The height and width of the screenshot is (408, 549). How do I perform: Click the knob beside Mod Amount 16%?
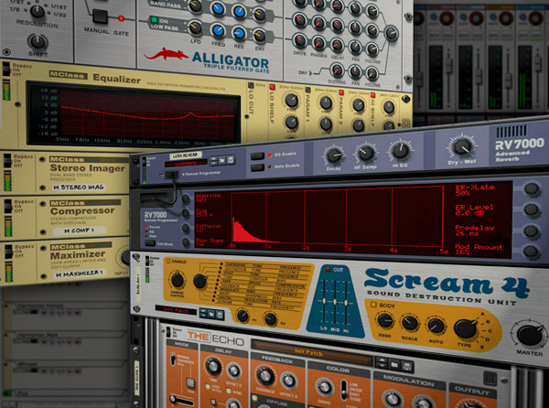[531, 252]
